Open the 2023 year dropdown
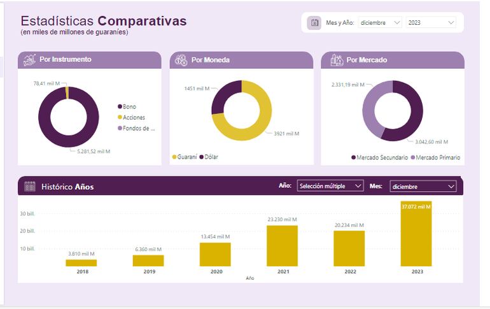 tap(431, 23)
